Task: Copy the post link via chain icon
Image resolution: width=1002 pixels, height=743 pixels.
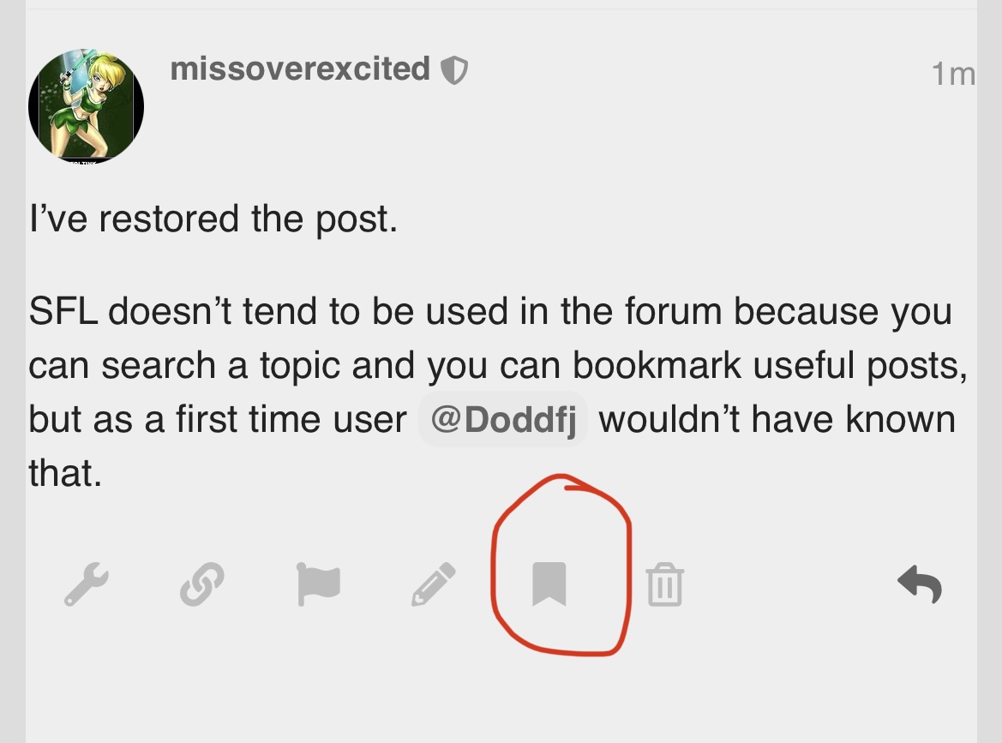Action: (202, 584)
